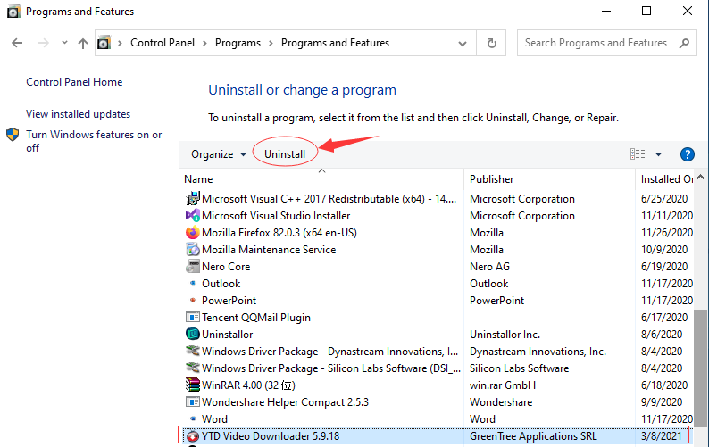Select the Nero Core entry name
The height and width of the screenshot is (447, 709).
click(226, 267)
